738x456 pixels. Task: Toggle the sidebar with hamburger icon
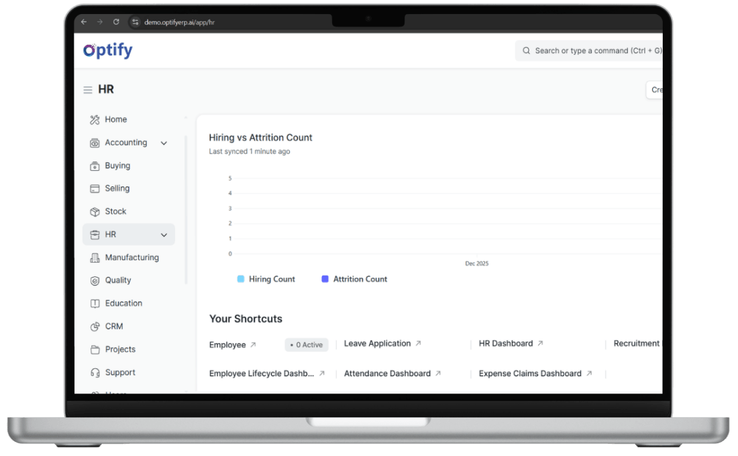pos(88,90)
